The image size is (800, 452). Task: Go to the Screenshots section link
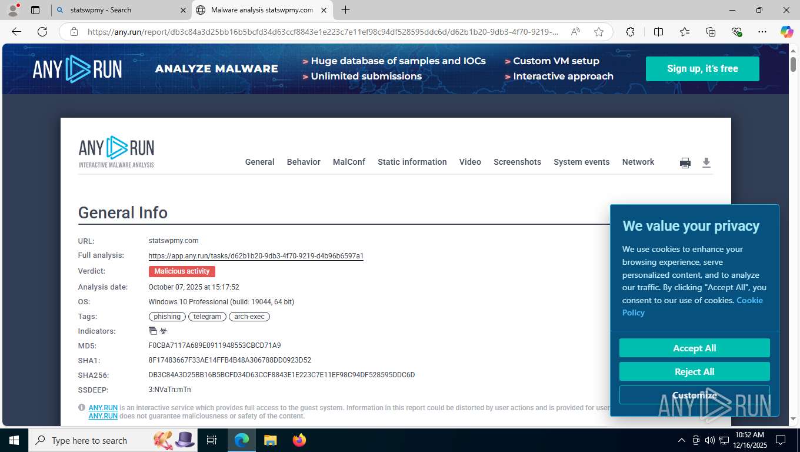[517, 162]
